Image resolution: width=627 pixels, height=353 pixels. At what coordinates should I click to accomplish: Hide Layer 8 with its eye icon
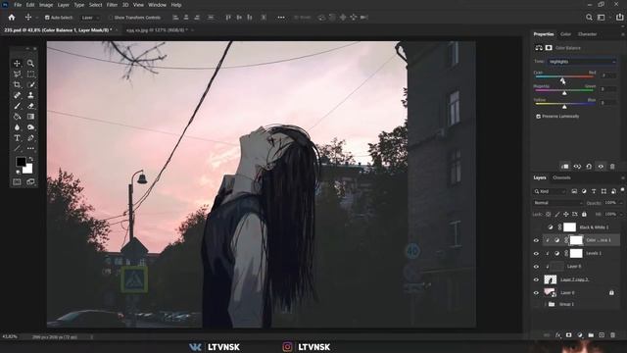click(536, 267)
